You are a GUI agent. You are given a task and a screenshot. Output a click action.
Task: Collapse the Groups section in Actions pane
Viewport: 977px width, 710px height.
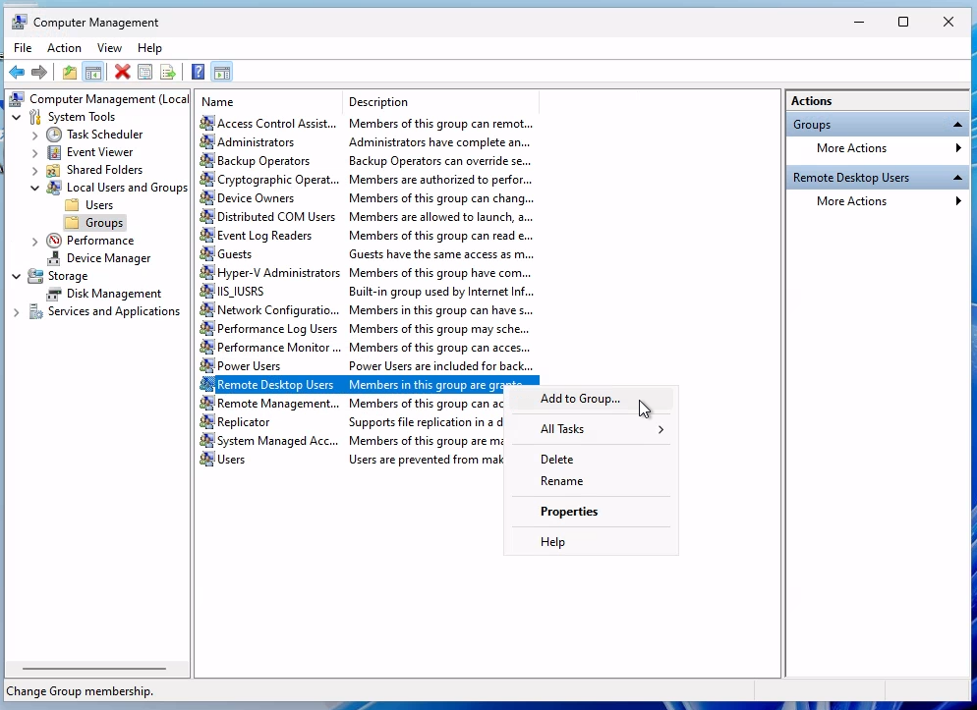click(956, 124)
